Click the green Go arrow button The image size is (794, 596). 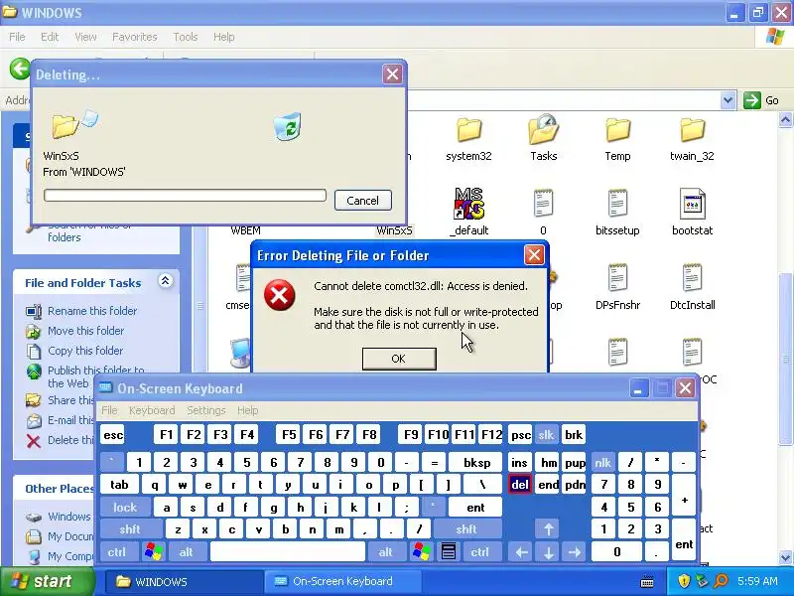752,100
